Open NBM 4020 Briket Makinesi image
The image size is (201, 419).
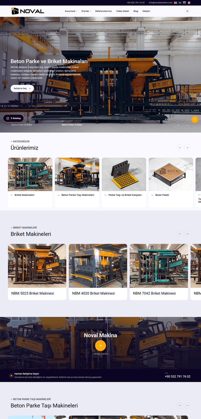point(98,266)
